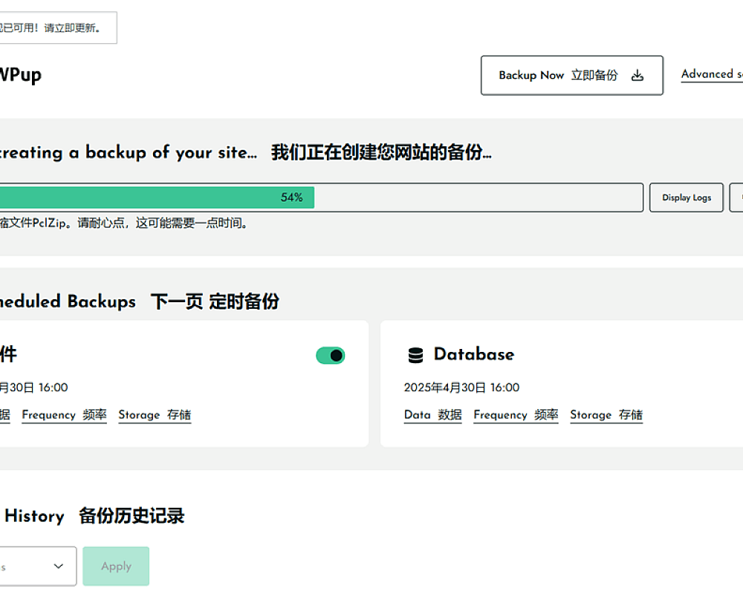
Task: Click the greyed-out Apply button
Action: click(116, 567)
